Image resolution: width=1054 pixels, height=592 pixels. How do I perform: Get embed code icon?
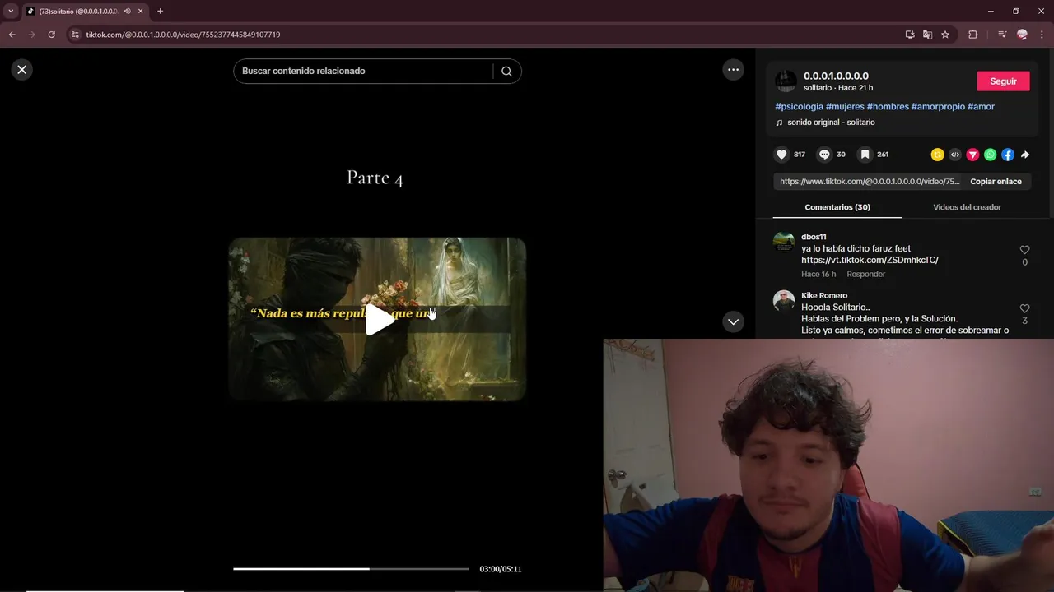point(955,155)
